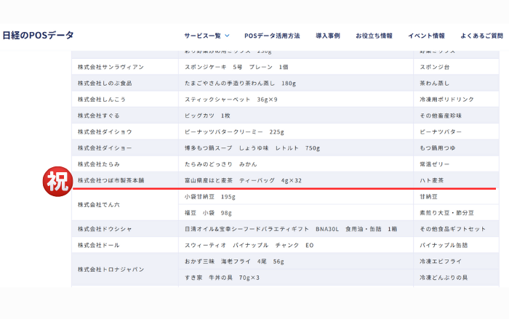
Task: Click the 株式会社サンラヴィアン company cell
Action: [125, 67]
